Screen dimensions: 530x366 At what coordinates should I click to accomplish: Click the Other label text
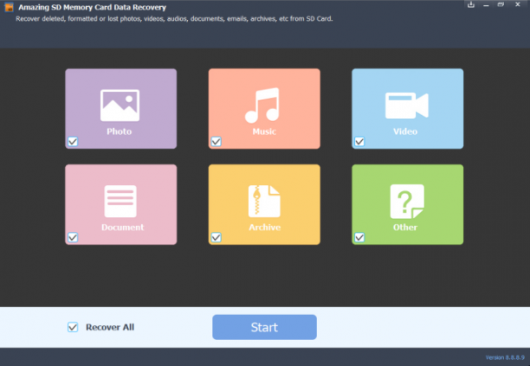[x=405, y=228]
